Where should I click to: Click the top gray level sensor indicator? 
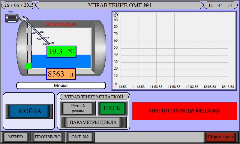28,31
